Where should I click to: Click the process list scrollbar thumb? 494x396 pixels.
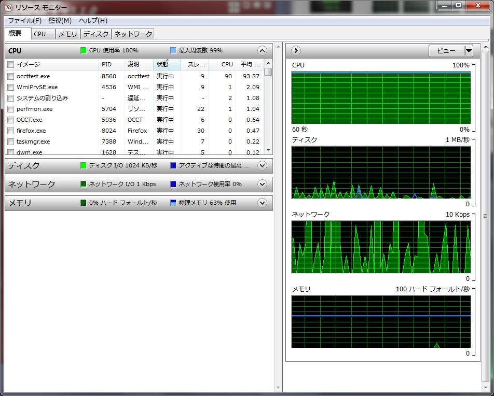[268, 72]
